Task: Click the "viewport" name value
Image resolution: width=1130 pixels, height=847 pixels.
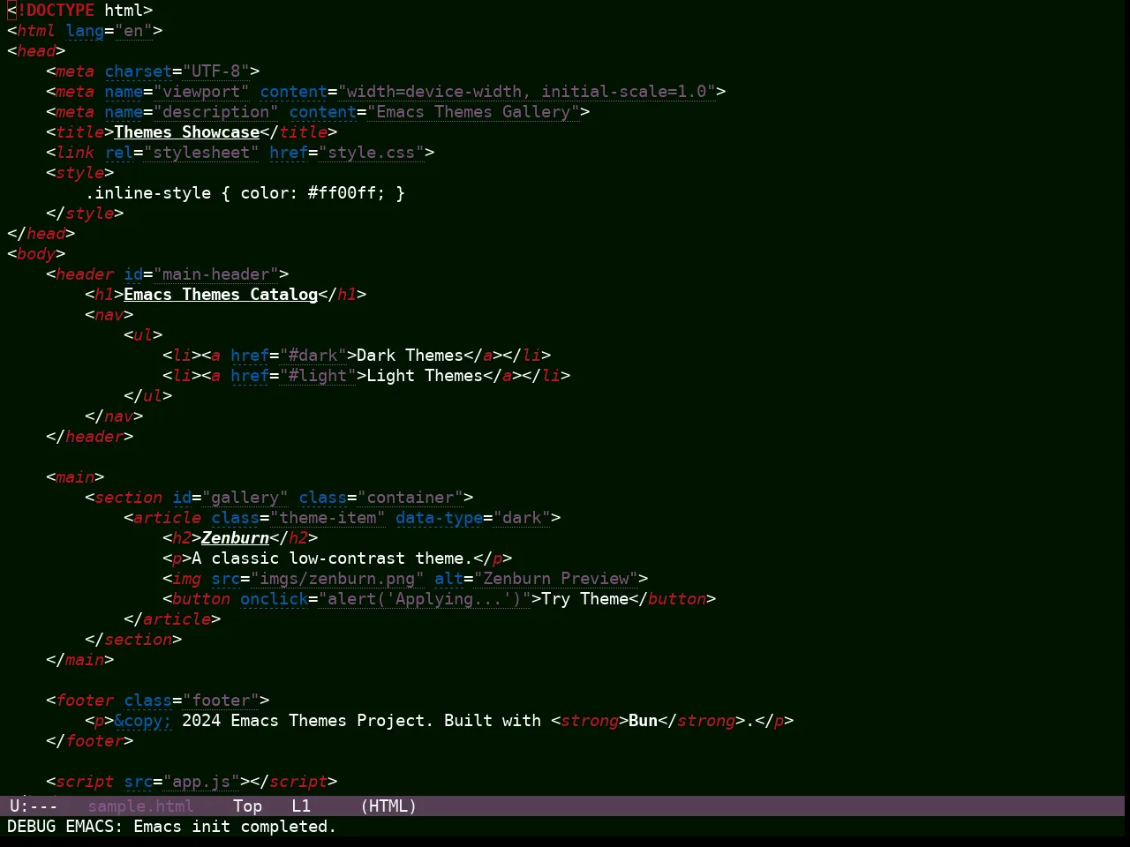Action: [x=201, y=92]
